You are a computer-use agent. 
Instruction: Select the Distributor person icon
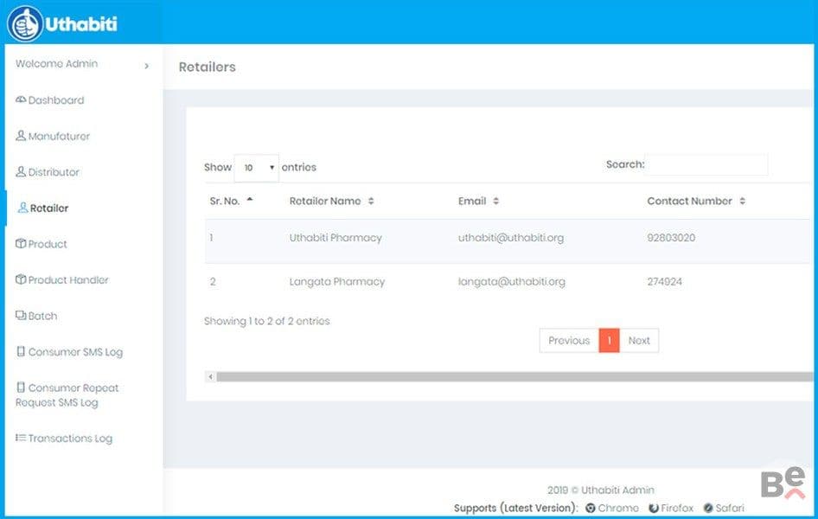pos(21,171)
